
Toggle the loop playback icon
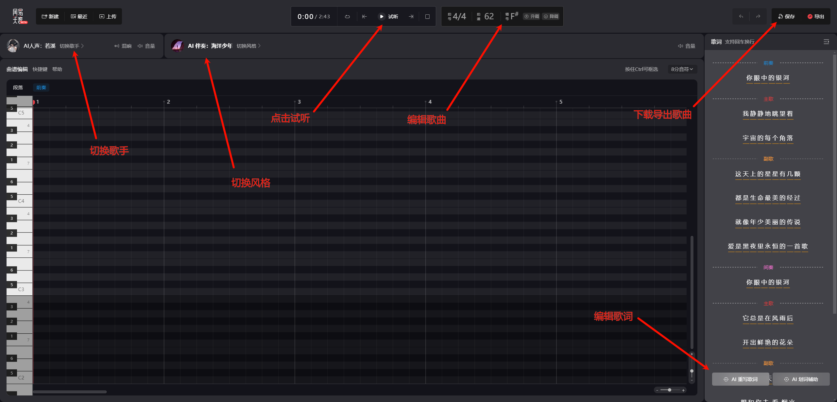pyautogui.click(x=347, y=16)
